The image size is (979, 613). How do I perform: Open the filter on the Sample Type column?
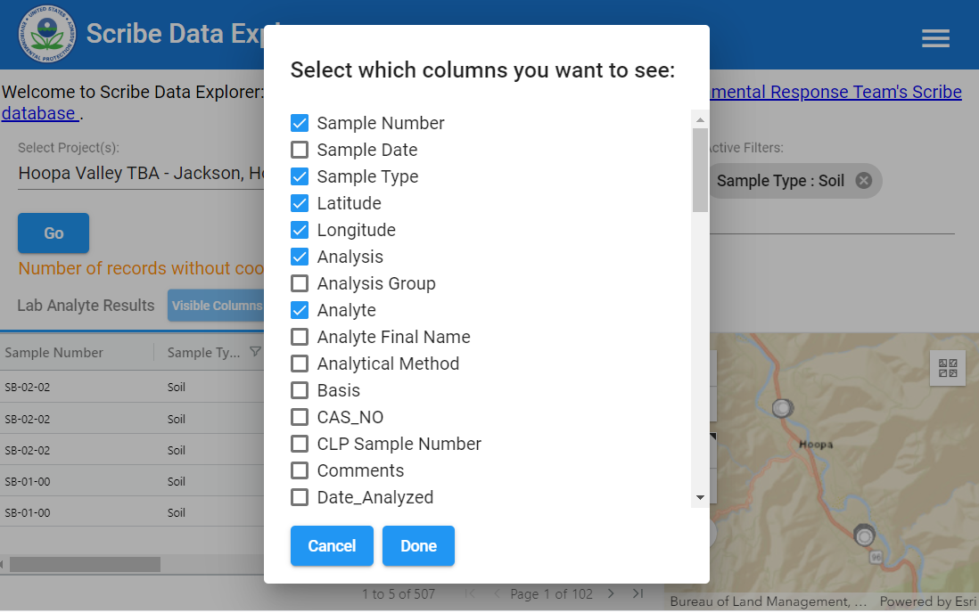click(257, 352)
